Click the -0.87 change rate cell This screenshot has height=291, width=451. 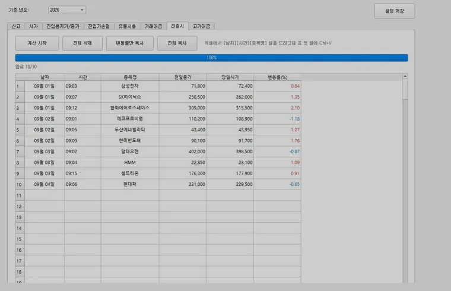277,151
